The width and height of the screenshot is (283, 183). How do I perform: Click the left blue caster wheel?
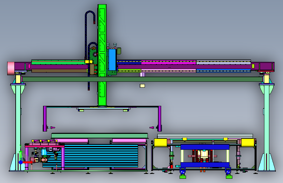[182, 171]
